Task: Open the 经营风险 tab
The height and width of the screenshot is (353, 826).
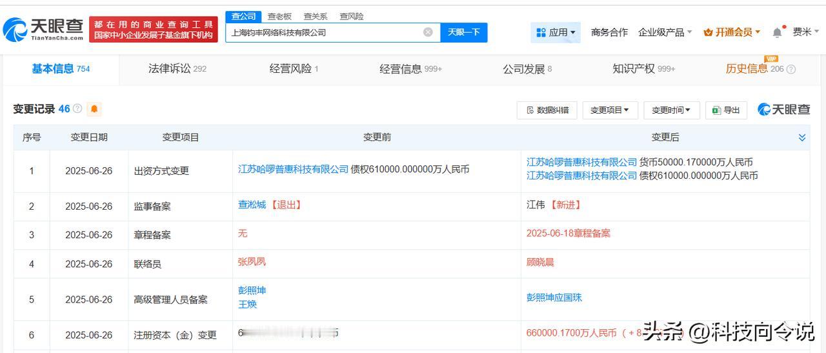Action: pos(294,69)
